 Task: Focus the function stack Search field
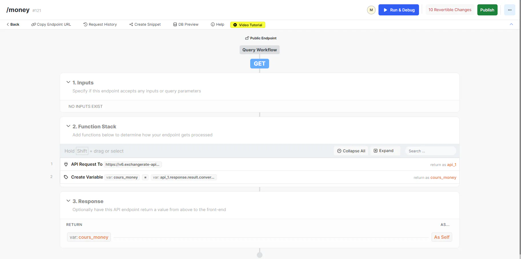coord(430,151)
